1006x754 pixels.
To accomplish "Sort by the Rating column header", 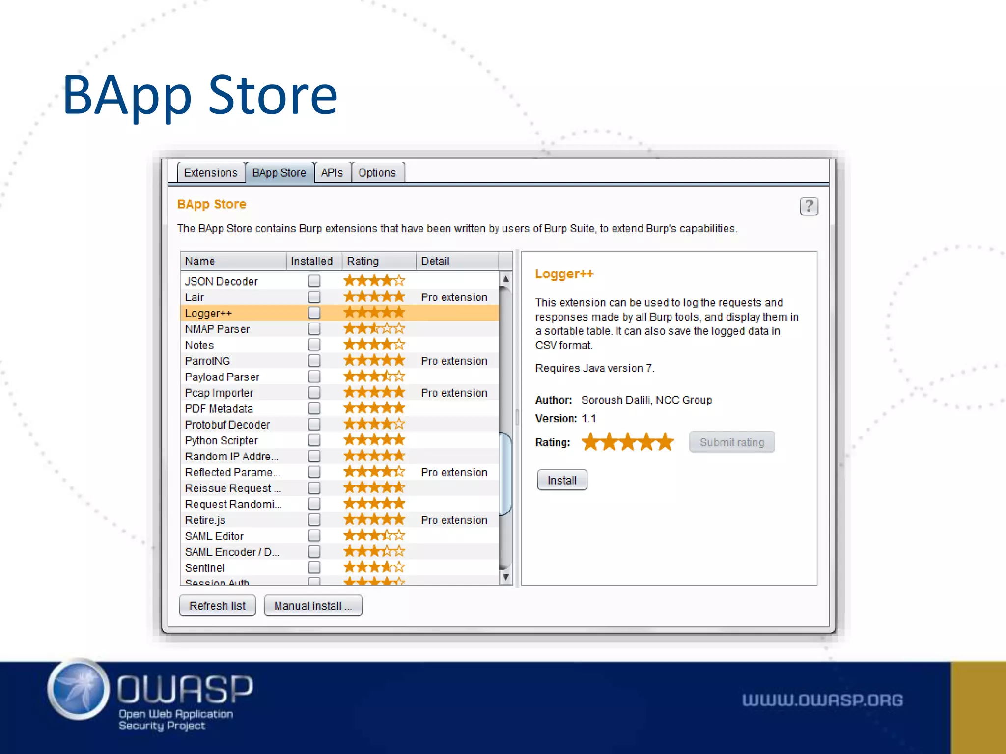I will tap(379, 261).
